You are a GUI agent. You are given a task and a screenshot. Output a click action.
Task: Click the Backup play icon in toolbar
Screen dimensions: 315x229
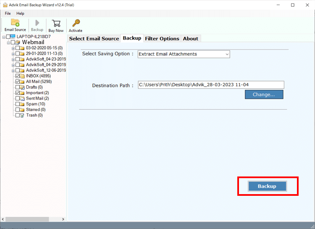tap(37, 23)
